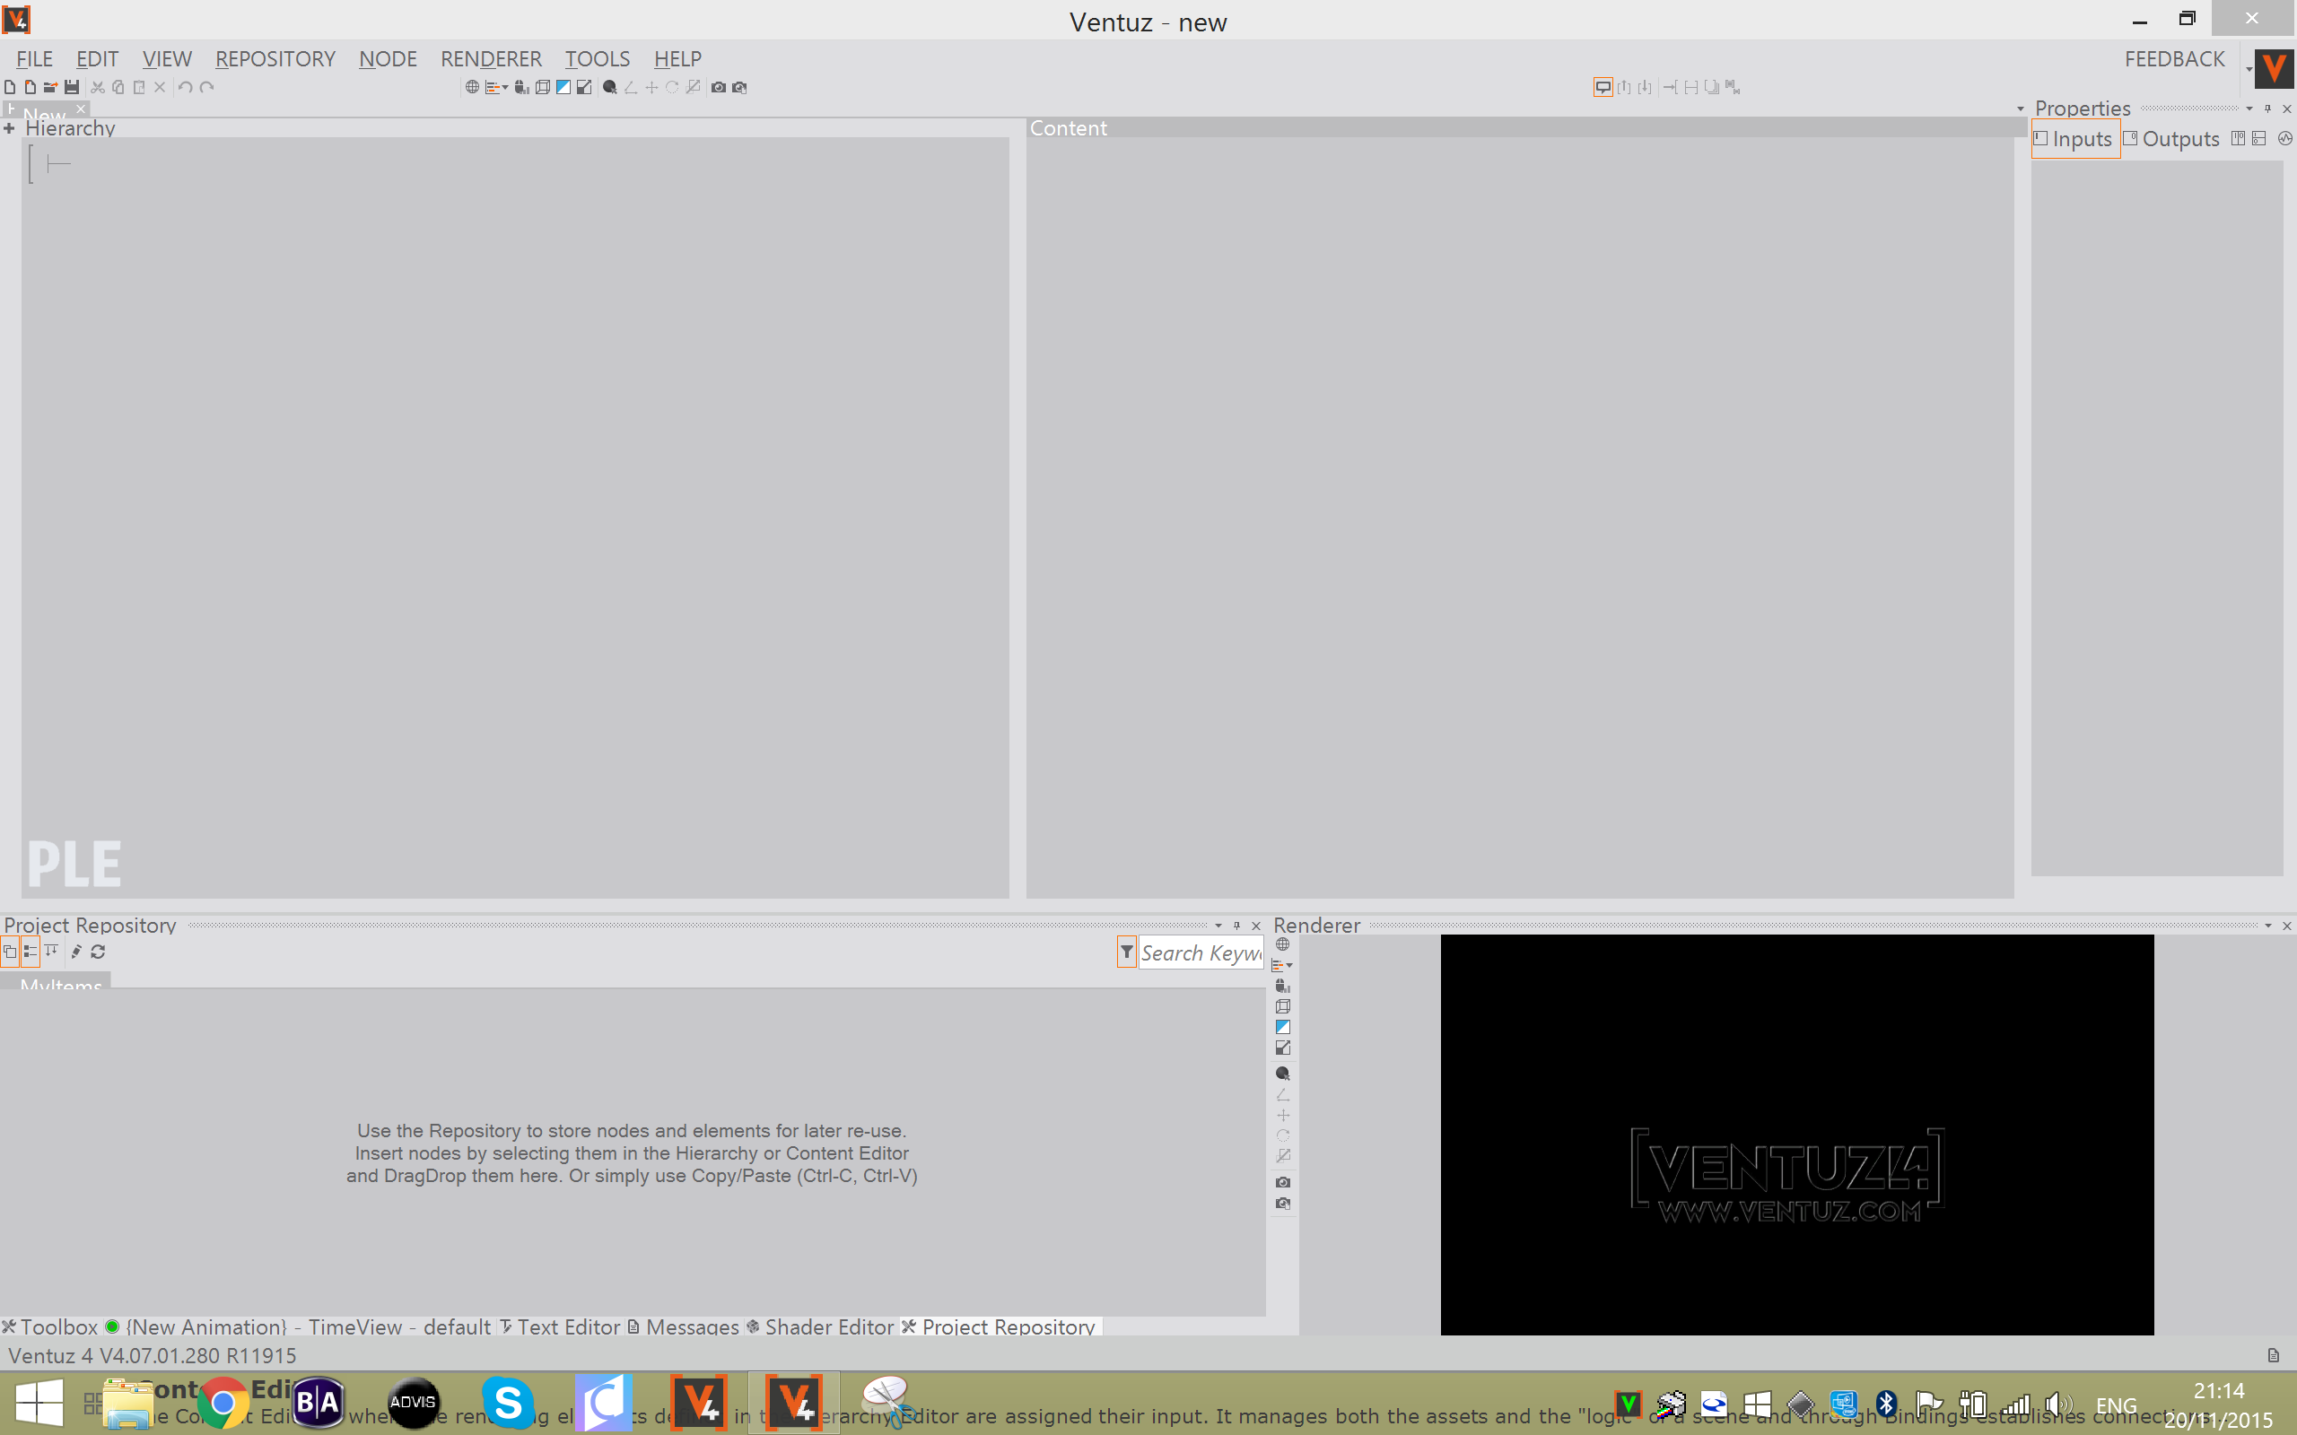Image resolution: width=2297 pixels, height=1435 pixels.
Task: Click the waveform icon in Properties panel
Action: tap(2284, 138)
